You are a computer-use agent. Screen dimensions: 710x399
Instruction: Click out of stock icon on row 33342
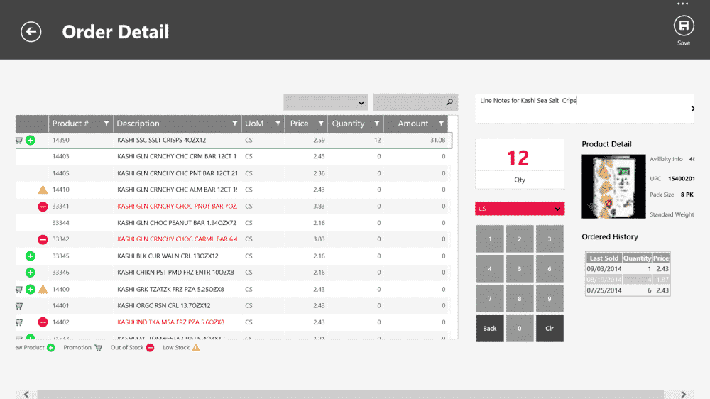click(x=43, y=239)
